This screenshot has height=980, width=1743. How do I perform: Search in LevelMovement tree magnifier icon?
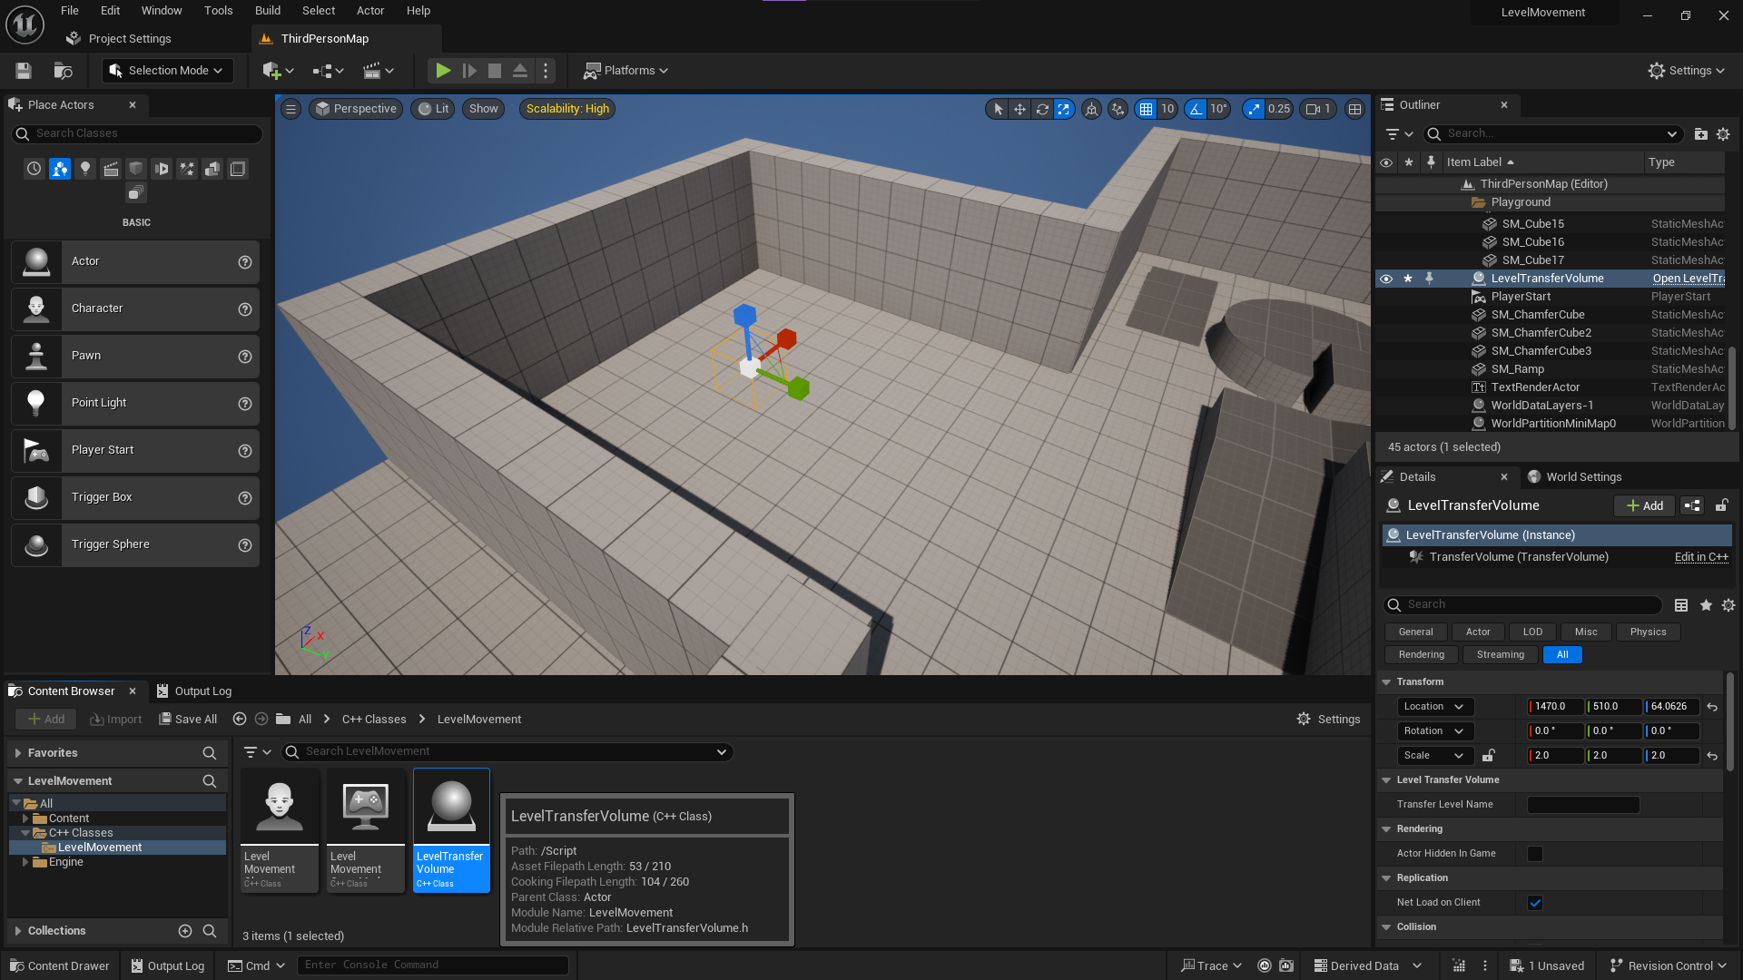[x=210, y=781]
